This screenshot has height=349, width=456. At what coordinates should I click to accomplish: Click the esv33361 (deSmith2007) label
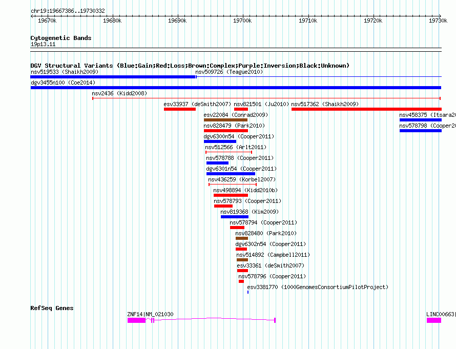[x=271, y=265]
